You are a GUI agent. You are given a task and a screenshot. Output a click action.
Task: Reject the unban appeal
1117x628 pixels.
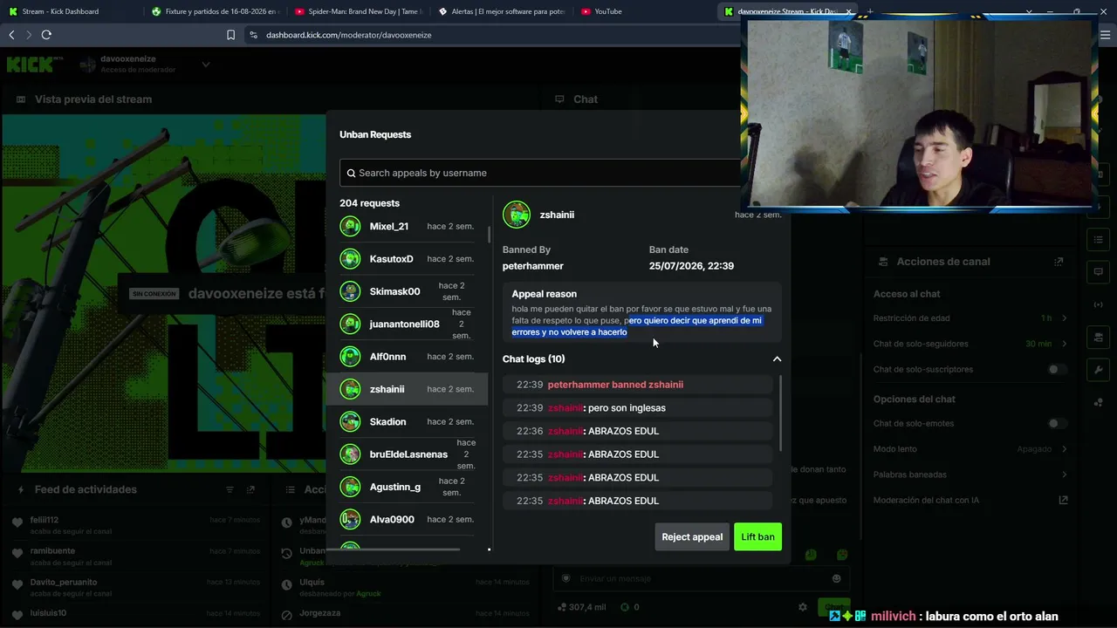point(692,536)
